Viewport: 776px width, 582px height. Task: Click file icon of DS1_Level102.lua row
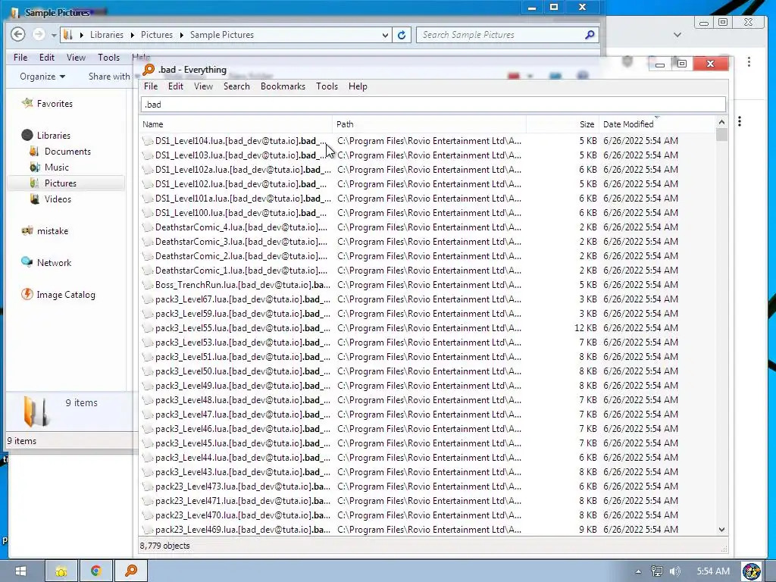(148, 184)
